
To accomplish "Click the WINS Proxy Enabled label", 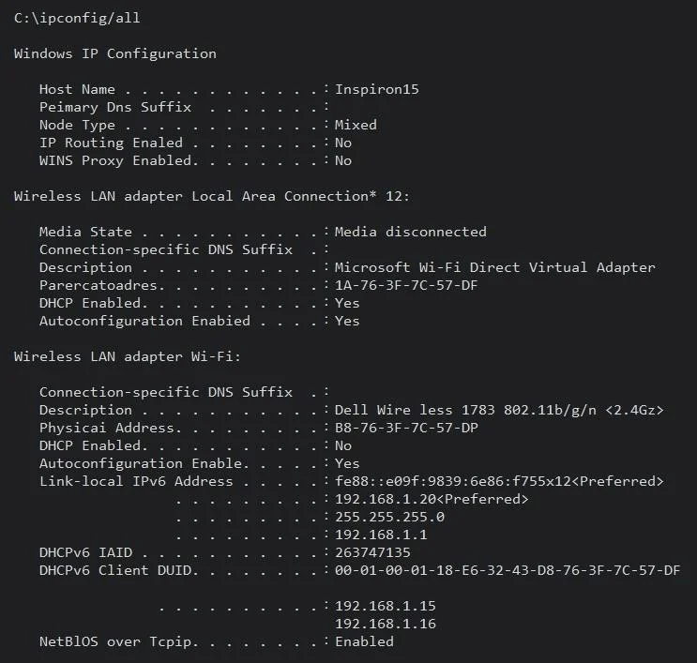I will tap(118, 160).
